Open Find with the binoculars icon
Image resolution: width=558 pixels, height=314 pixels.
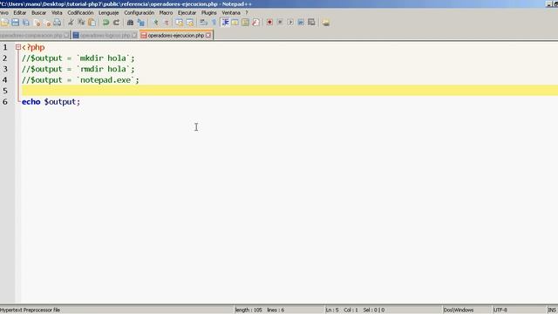130,23
